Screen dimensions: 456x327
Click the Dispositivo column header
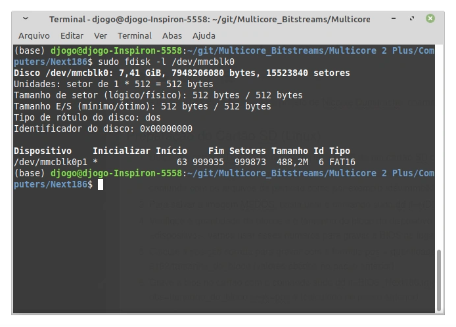pos(43,151)
